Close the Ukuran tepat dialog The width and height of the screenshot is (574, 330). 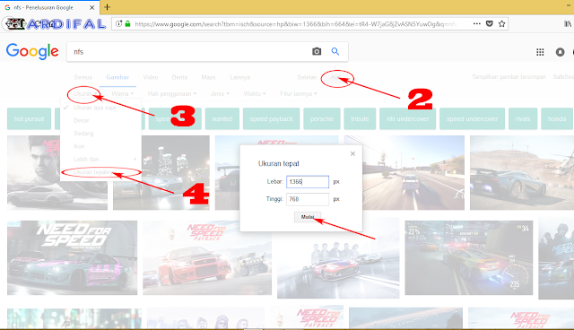pyautogui.click(x=352, y=153)
